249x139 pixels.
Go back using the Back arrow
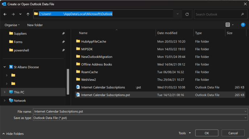coord(5,14)
